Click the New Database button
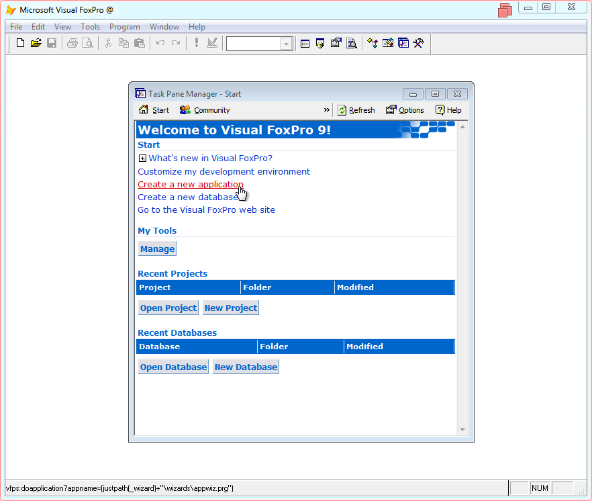 click(x=246, y=367)
